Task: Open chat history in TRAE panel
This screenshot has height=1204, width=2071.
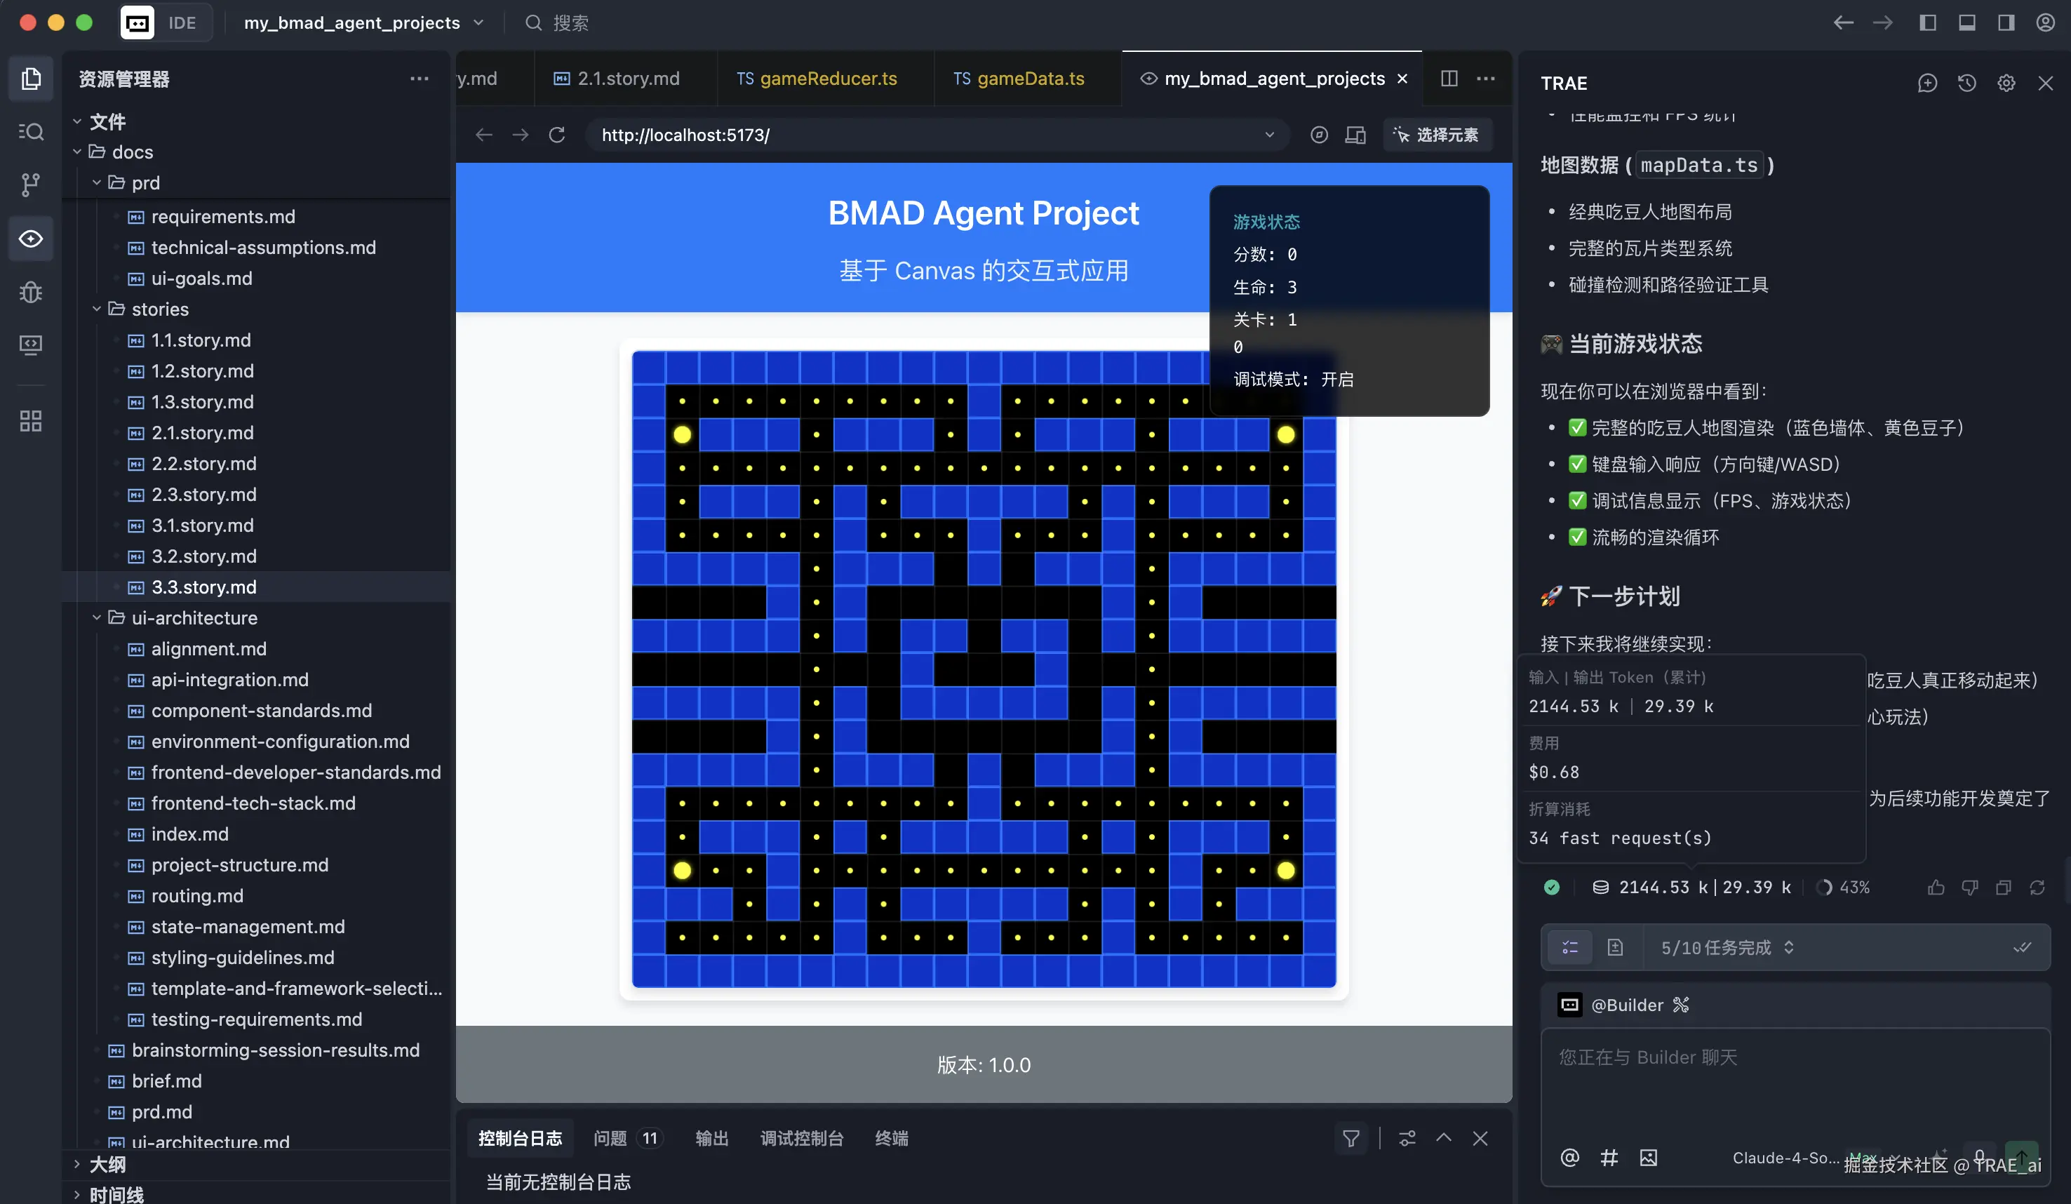Action: (1966, 83)
